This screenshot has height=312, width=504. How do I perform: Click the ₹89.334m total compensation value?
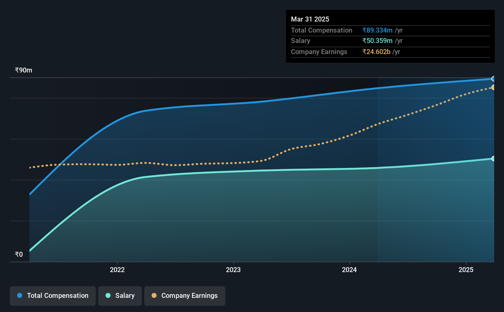coord(377,30)
